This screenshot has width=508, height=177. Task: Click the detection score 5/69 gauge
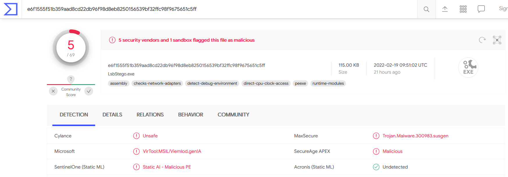coord(71,48)
